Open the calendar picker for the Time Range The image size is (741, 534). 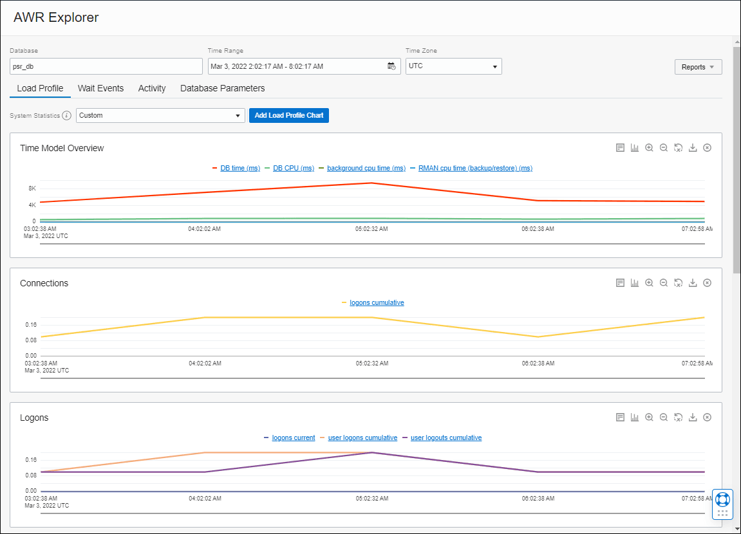click(x=392, y=66)
